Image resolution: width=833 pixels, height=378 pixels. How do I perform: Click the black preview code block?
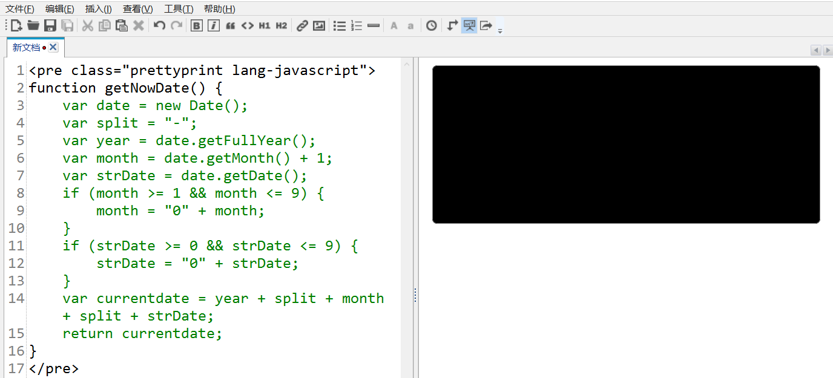tap(626, 145)
